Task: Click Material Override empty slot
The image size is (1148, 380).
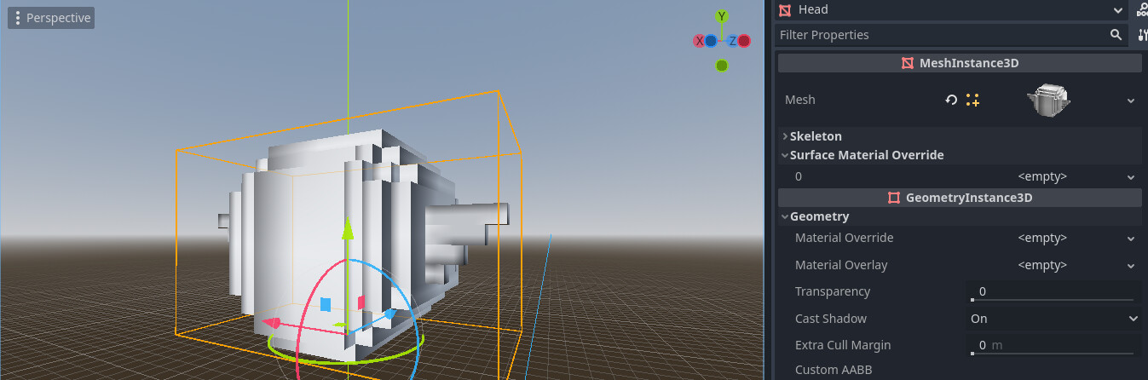Action: pyautogui.click(x=1042, y=238)
